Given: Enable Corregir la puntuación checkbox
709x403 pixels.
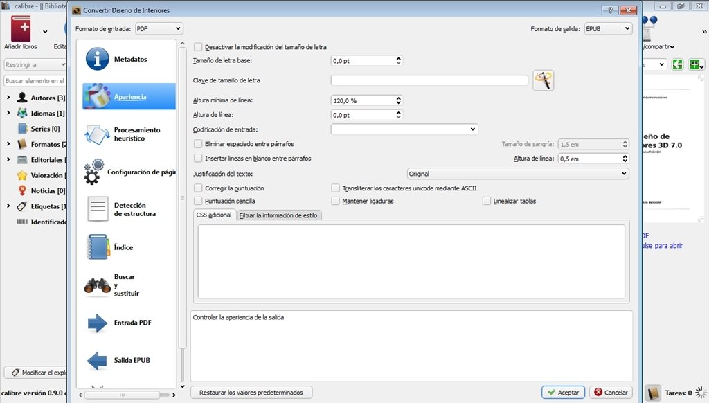Looking at the screenshot, I should point(198,188).
